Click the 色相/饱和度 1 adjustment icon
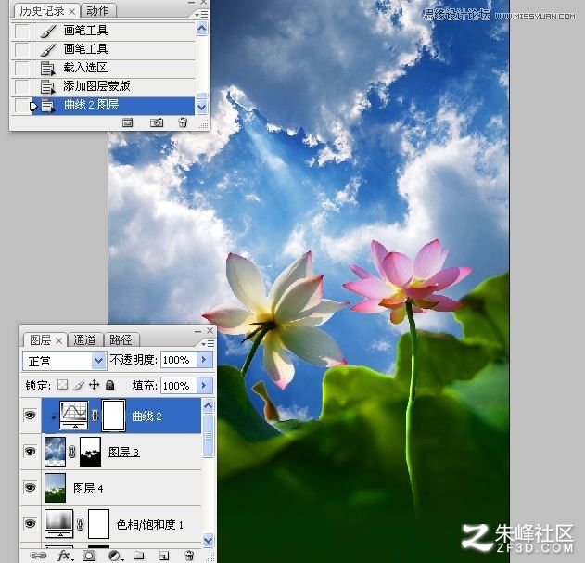The height and width of the screenshot is (563, 585). click(x=58, y=524)
